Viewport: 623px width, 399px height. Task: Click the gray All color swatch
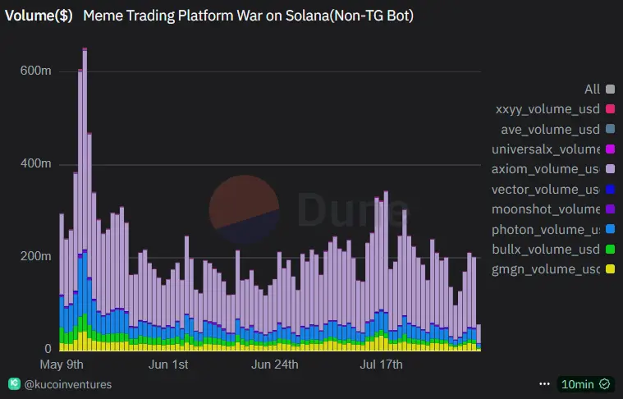610,89
